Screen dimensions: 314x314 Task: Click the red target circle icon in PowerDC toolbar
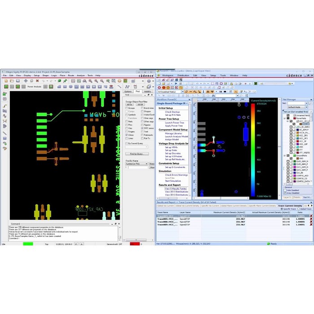(159, 87)
